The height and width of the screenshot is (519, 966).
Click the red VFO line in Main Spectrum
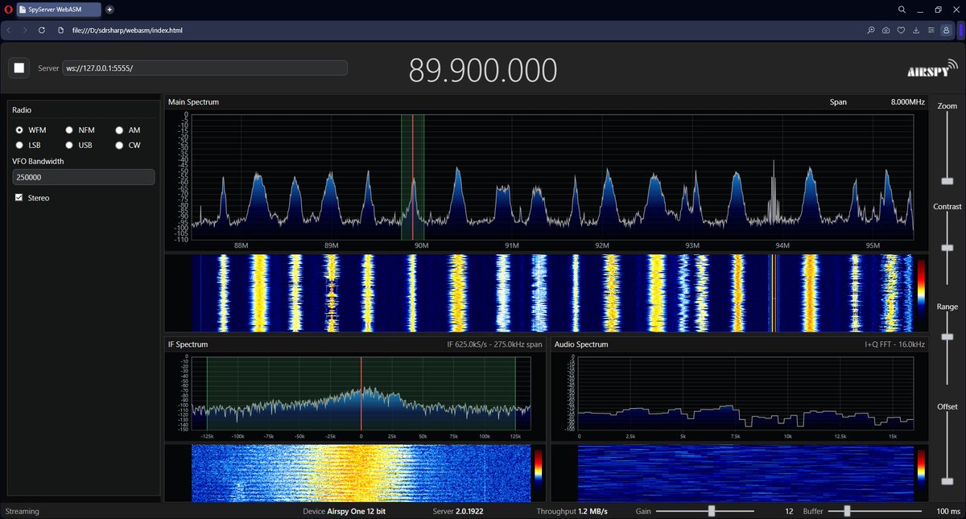413,177
